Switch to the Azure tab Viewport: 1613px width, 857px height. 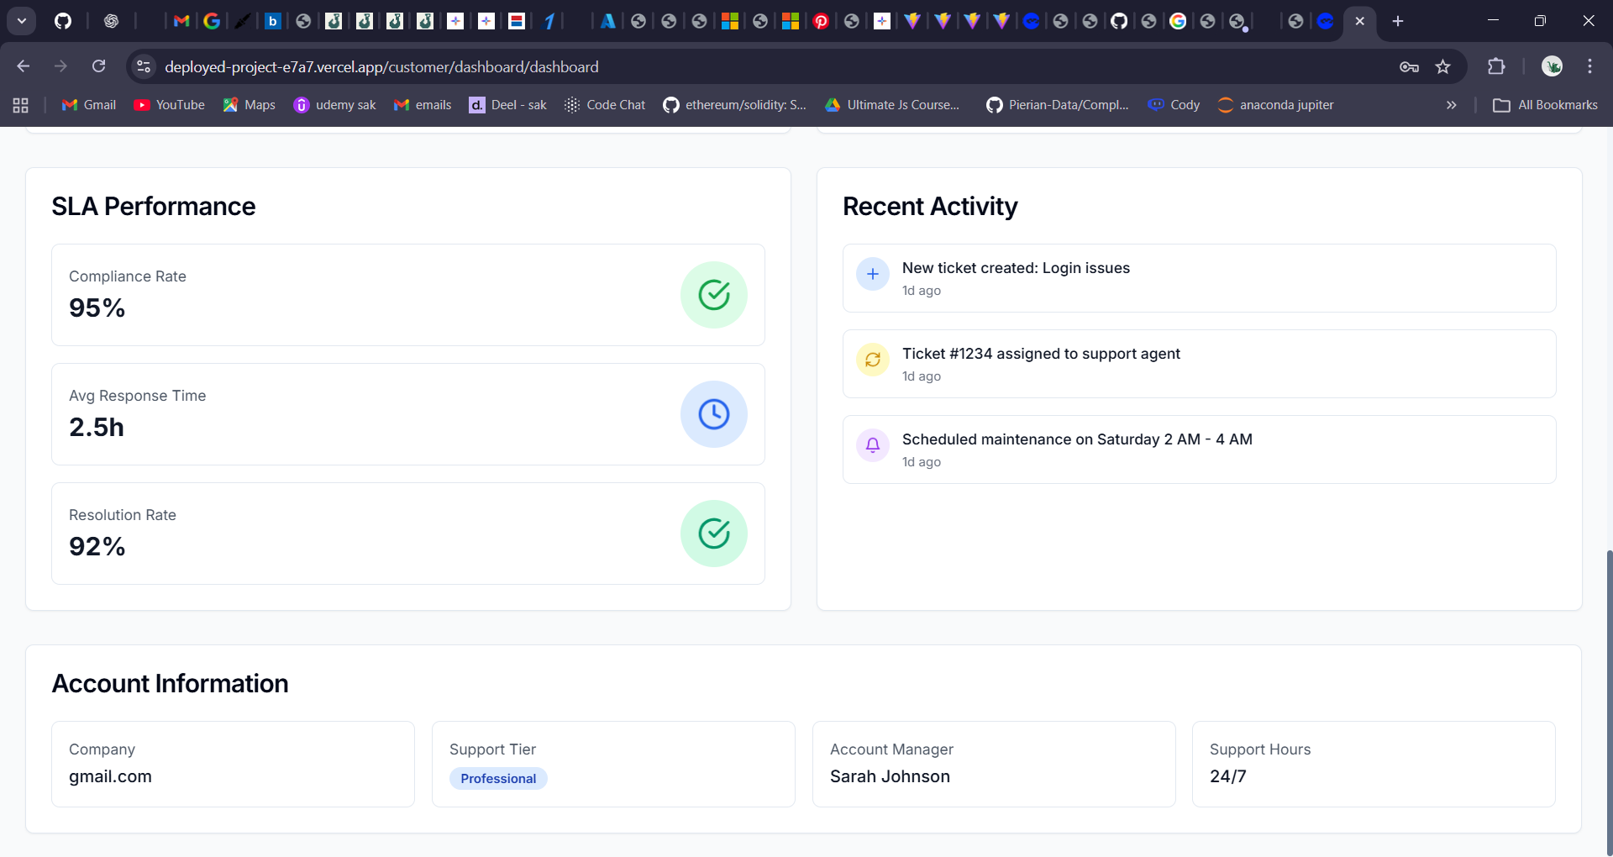tap(607, 21)
